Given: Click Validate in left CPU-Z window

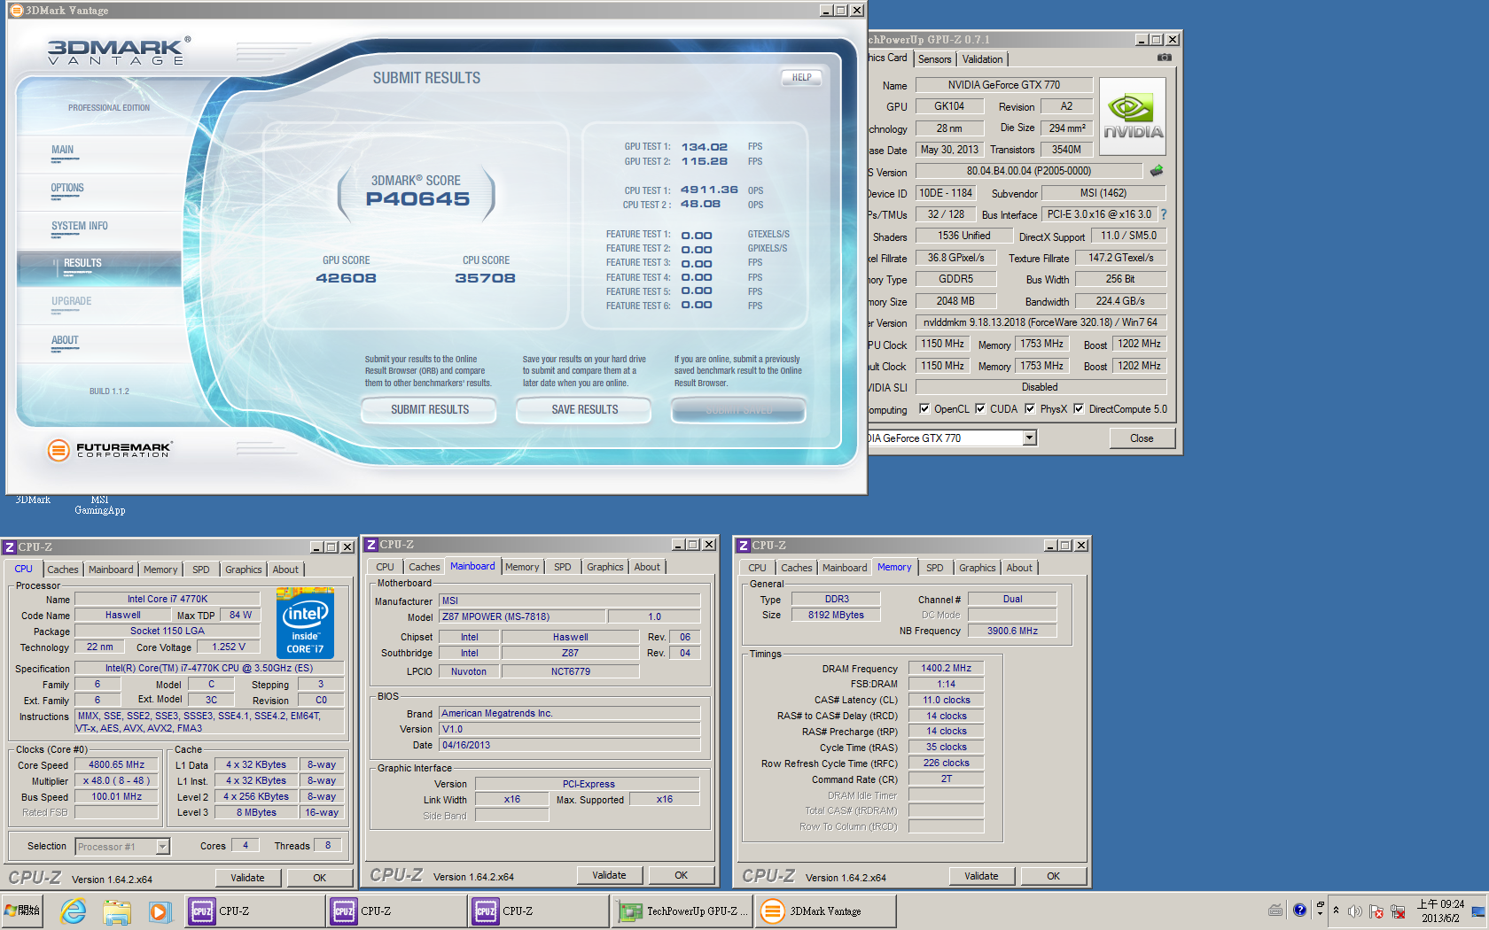Looking at the screenshot, I should [x=247, y=878].
